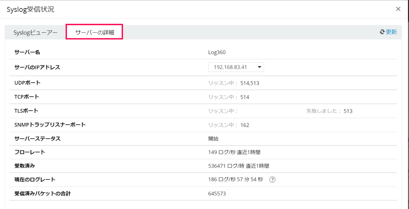Click the SNMP trap listener port value 162
Screen dimensions: 409x209
245,125
